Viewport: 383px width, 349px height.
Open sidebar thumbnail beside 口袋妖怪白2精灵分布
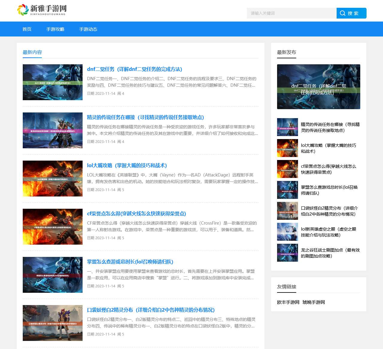coord(288,211)
